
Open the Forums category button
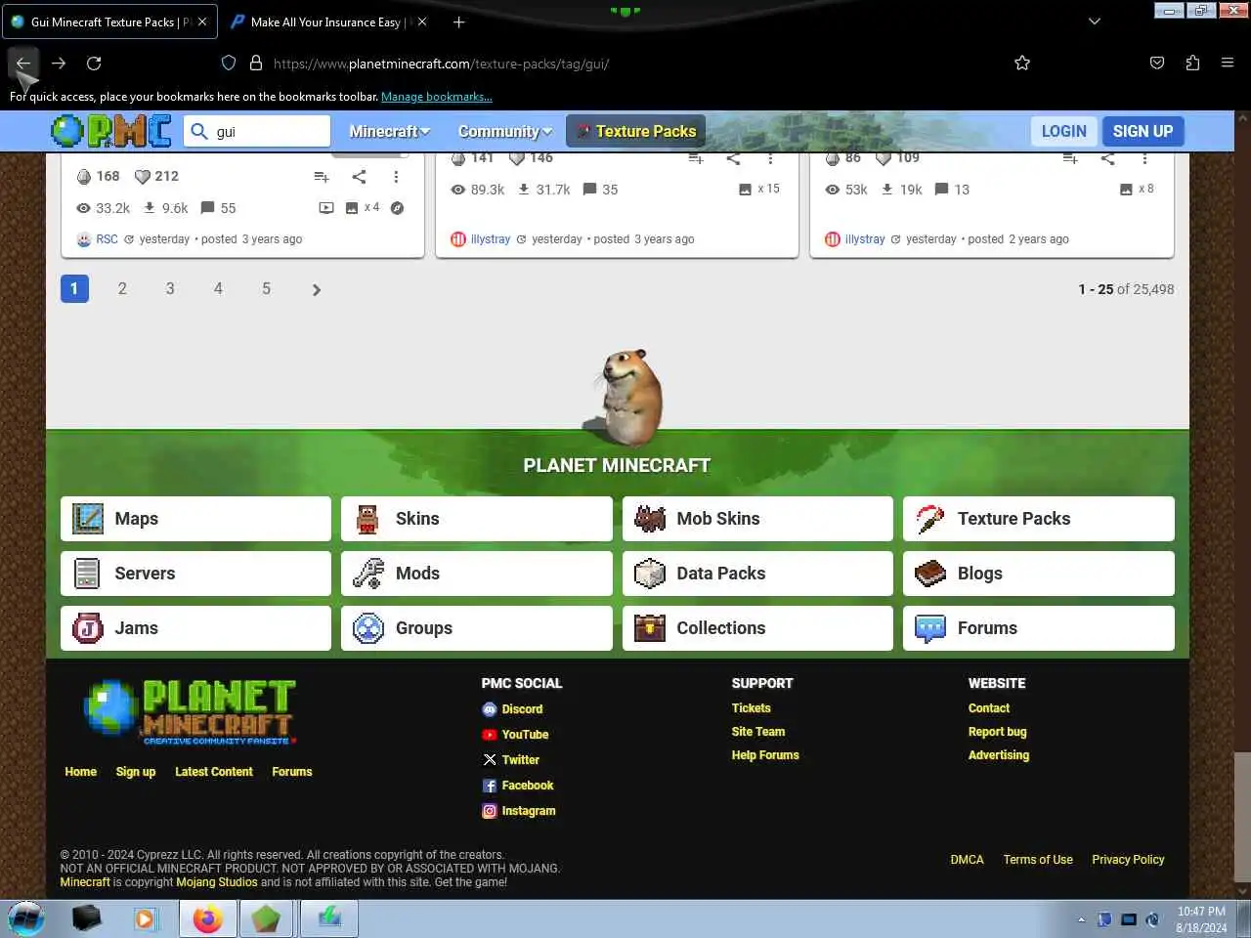[x=1039, y=628]
